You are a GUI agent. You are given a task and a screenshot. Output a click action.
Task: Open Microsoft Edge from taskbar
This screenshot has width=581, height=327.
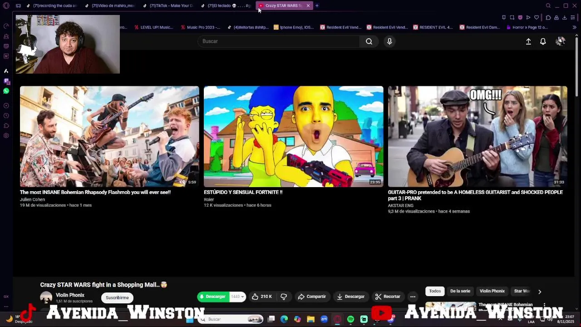284,319
